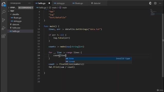
Task: Click line number 22 in the gutter
Action: click(39, 64)
